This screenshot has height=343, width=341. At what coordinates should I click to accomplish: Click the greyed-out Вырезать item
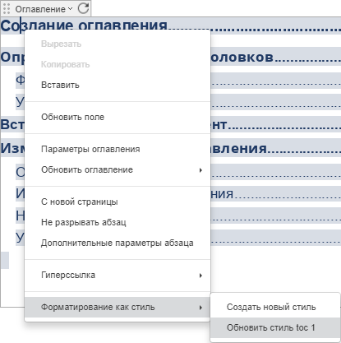tap(118, 44)
